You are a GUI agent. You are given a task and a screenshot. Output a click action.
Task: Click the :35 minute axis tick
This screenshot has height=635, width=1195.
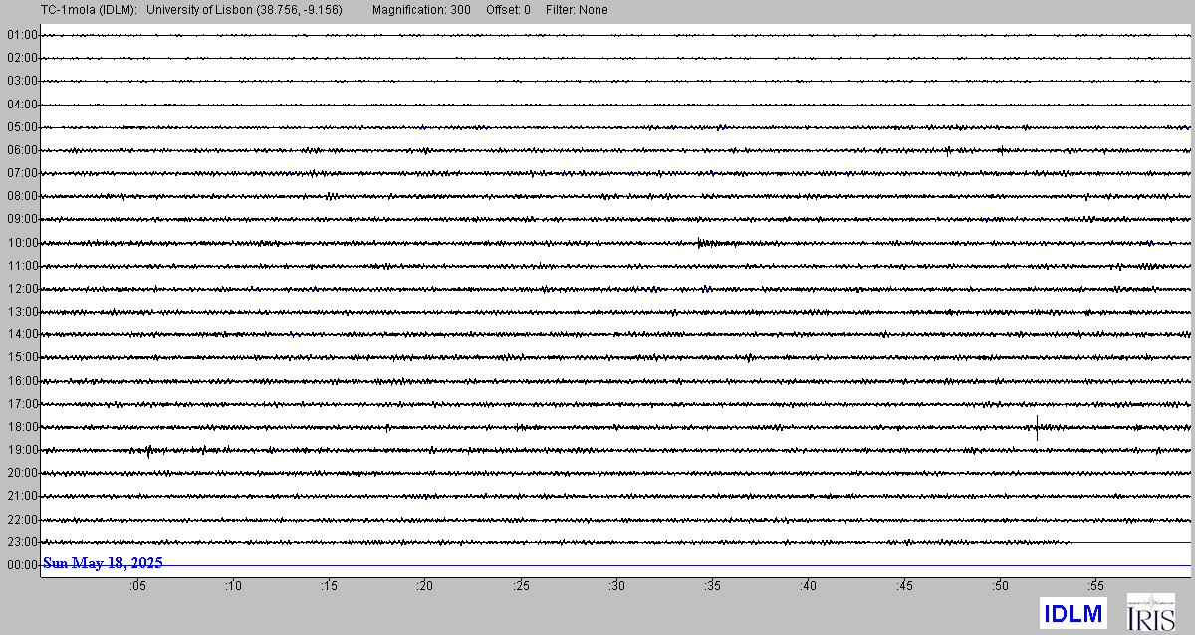[x=713, y=587]
